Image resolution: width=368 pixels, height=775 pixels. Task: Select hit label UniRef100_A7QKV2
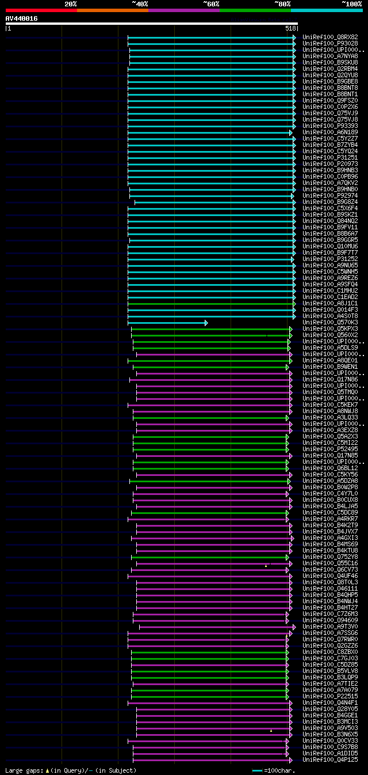point(330,183)
